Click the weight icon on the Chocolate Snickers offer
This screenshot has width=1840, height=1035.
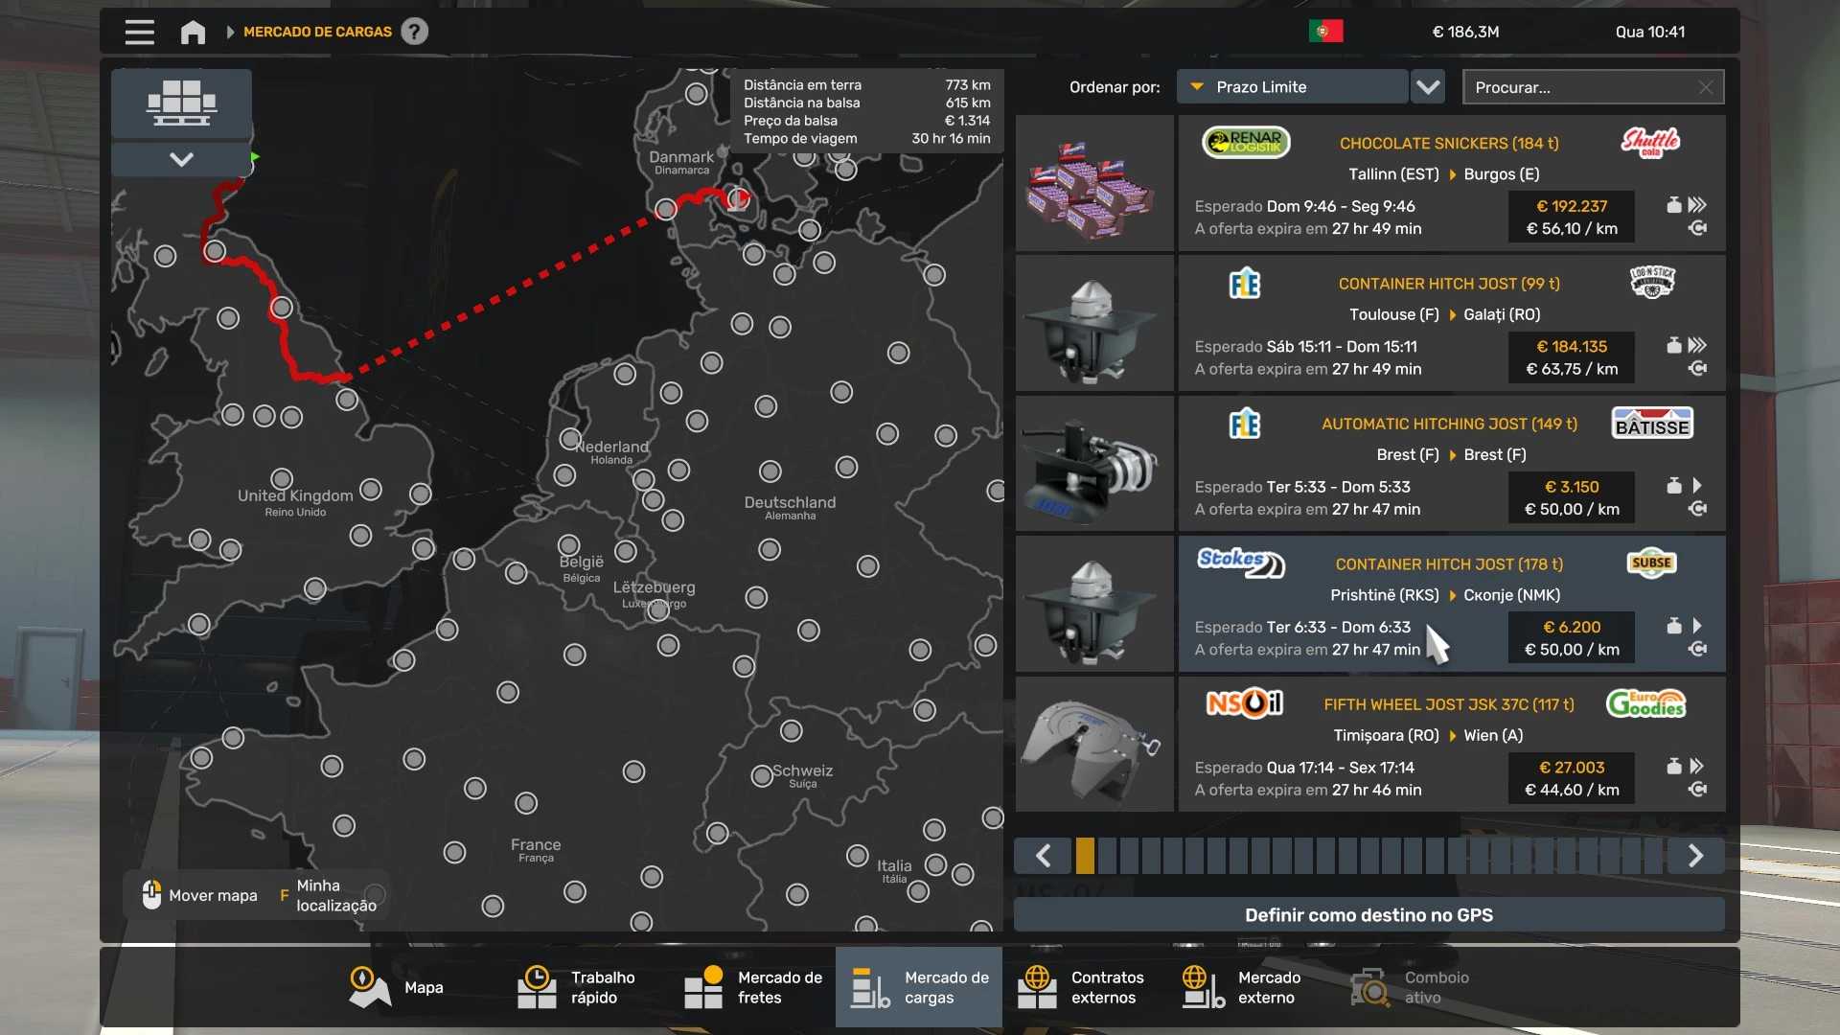[1673, 205]
